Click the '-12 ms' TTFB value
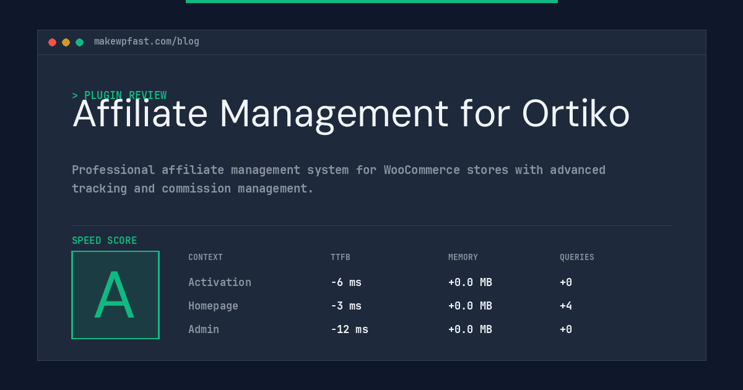Viewport: 743px width, 390px height. [x=349, y=329]
